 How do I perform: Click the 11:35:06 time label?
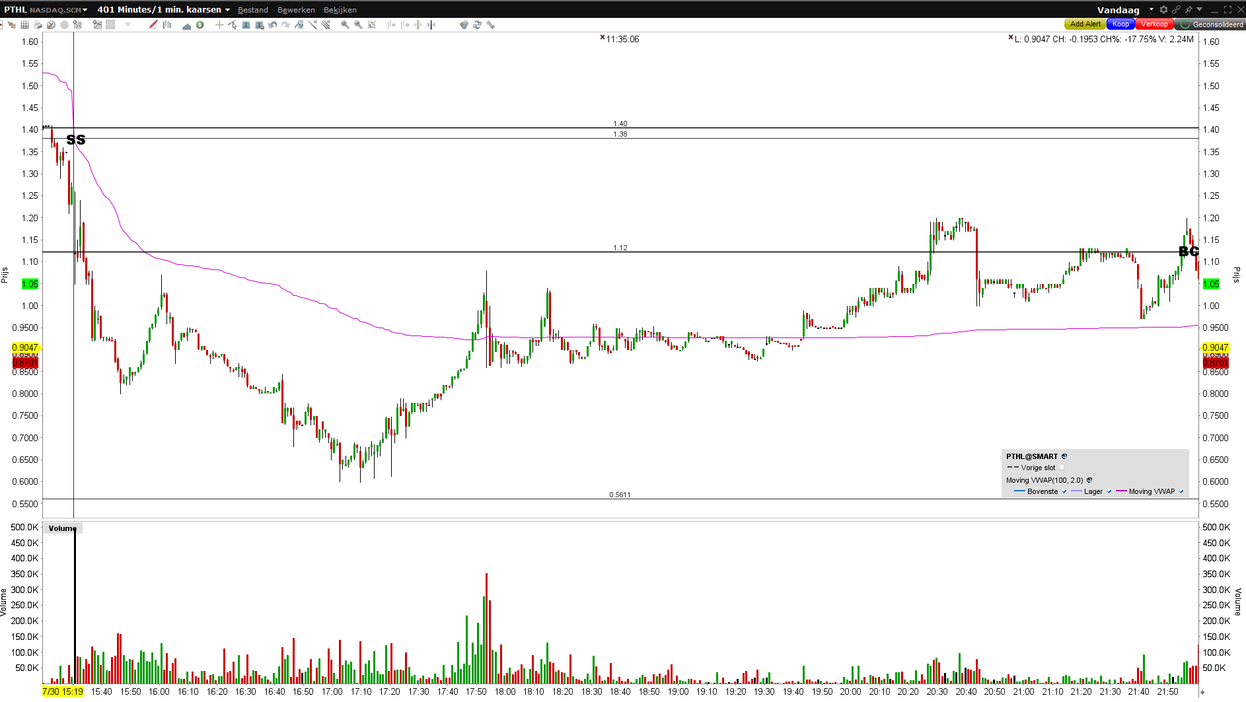(x=622, y=39)
